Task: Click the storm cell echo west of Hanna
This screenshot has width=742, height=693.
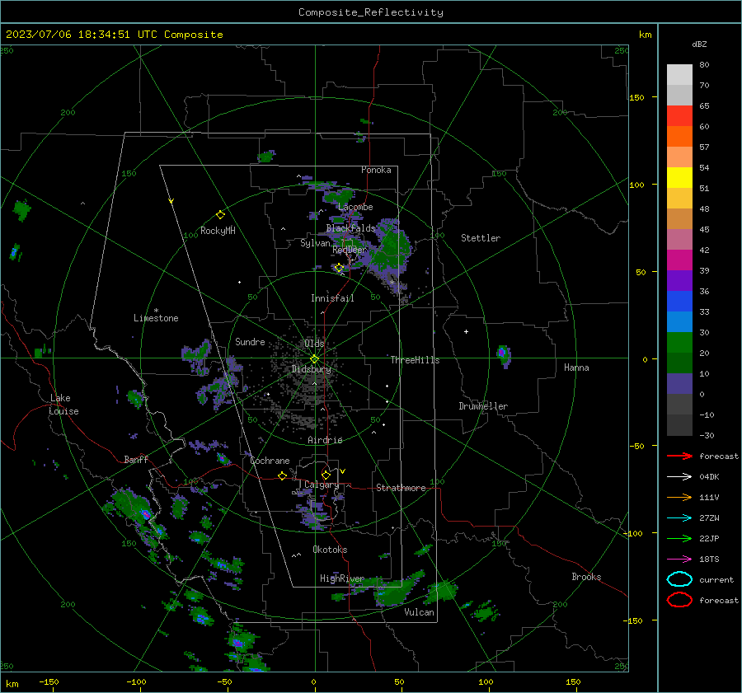Action: [x=504, y=356]
